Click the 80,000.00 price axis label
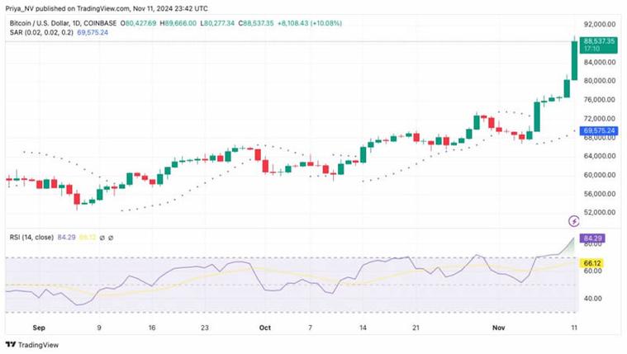Image resolution: width=627 pixels, height=354 pixels. (600, 81)
